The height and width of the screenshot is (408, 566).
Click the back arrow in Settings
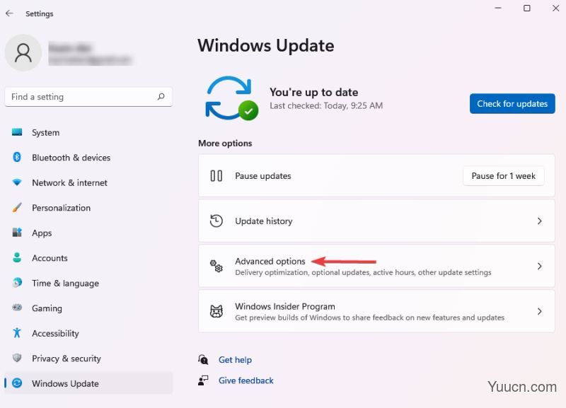[9, 13]
